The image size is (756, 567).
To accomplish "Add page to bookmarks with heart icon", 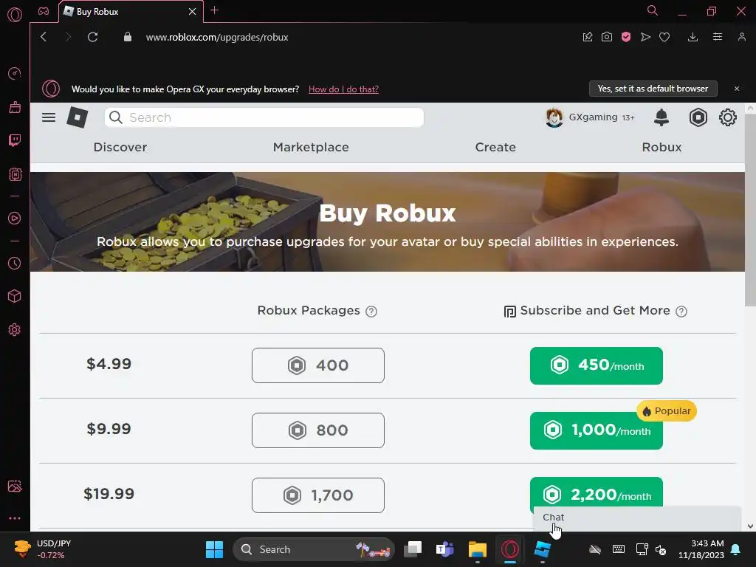I will [664, 37].
